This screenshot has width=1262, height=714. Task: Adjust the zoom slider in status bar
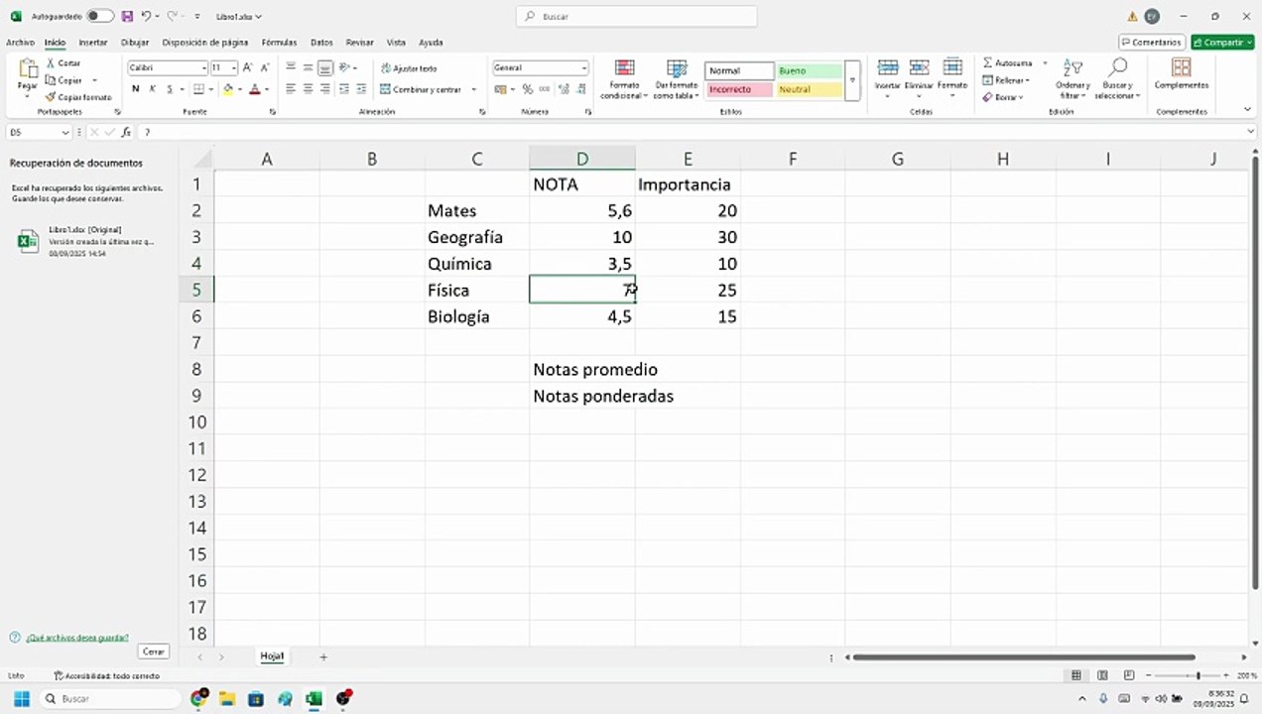[1199, 675]
